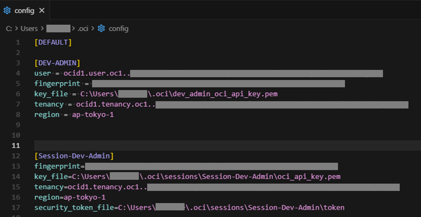The height and width of the screenshot is (217, 421).
Task: Click line number 3 in gutter
Action: 18,63
